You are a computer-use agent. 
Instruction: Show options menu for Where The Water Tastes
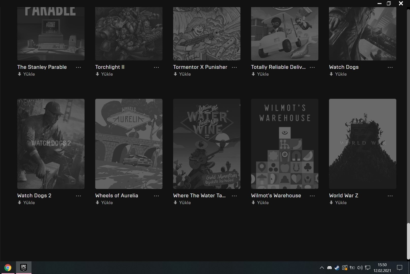click(234, 196)
